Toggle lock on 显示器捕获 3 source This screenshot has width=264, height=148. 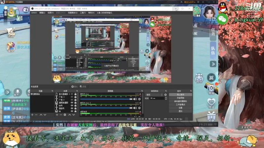click(x=76, y=94)
